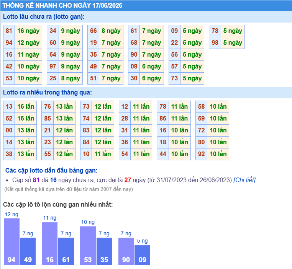Click '12 ngày' cell next to 94

pos(28,43)
